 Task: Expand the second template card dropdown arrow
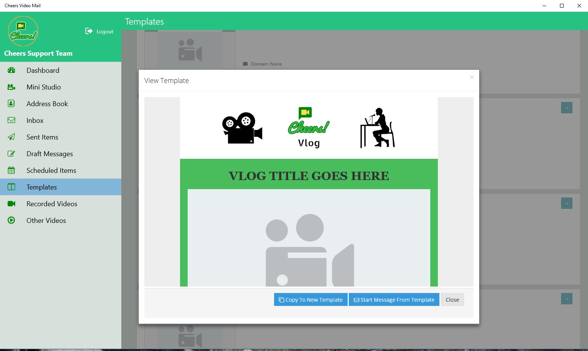567,203
